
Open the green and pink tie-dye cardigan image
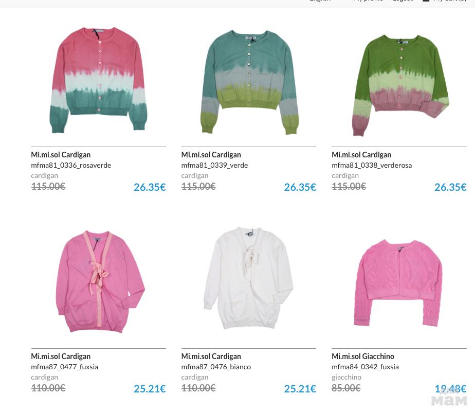(400, 85)
